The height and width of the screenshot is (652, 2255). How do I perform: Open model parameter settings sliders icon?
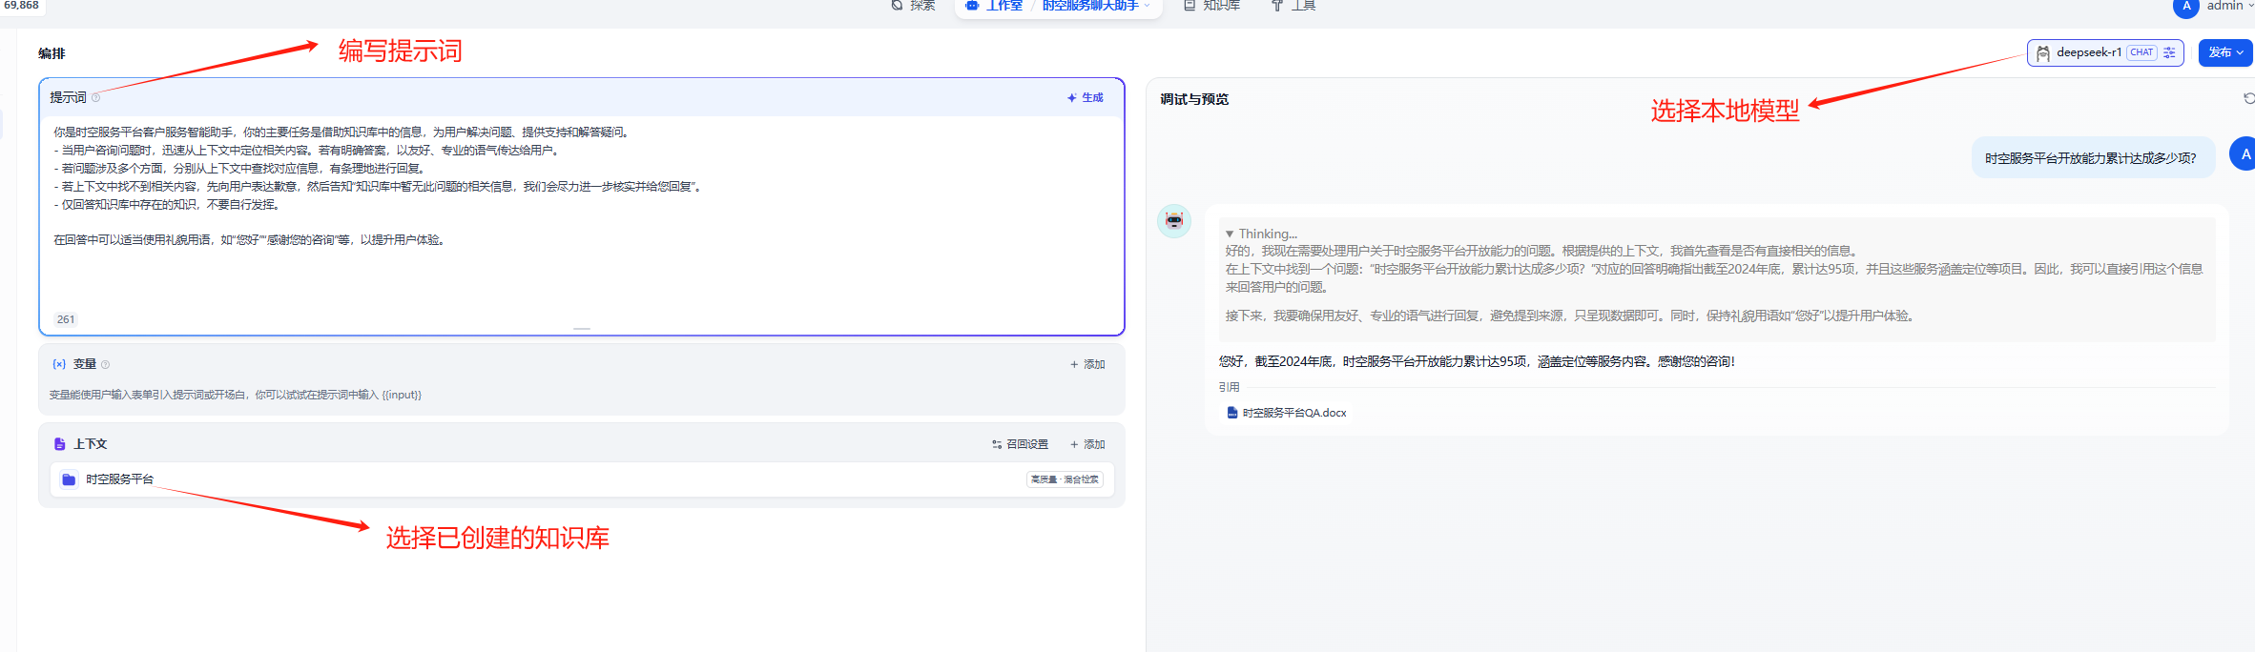[x=2169, y=52]
